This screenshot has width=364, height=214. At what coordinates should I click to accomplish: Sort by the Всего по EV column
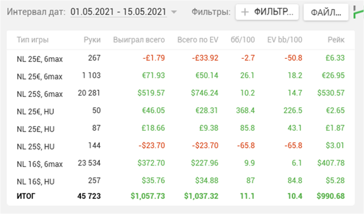coord(198,40)
